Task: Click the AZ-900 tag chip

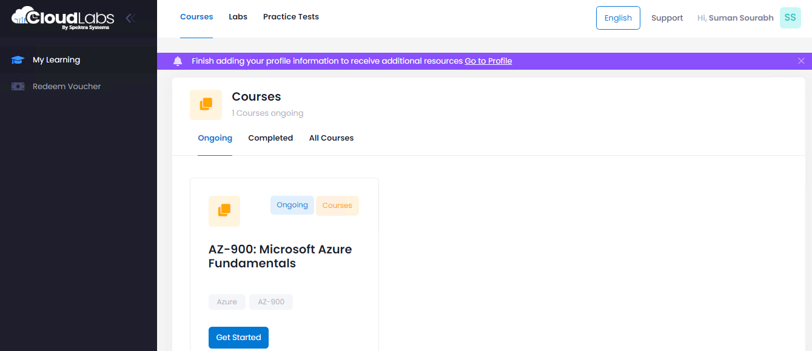Action: [271, 302]
